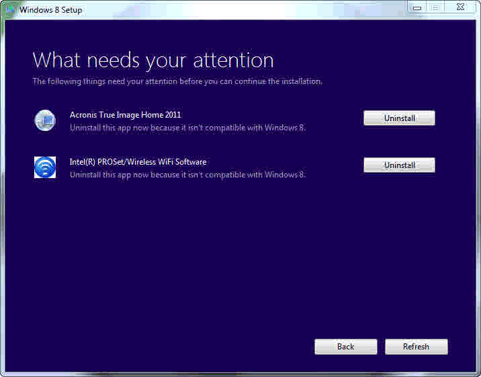Minimize the Windows 8 Setup window

coord(417,7)
